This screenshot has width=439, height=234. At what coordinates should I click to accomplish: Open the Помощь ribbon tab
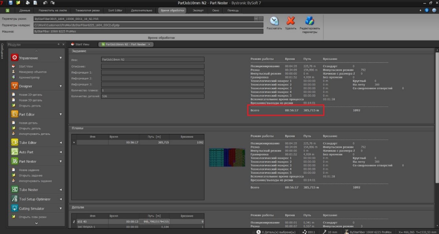233,10
